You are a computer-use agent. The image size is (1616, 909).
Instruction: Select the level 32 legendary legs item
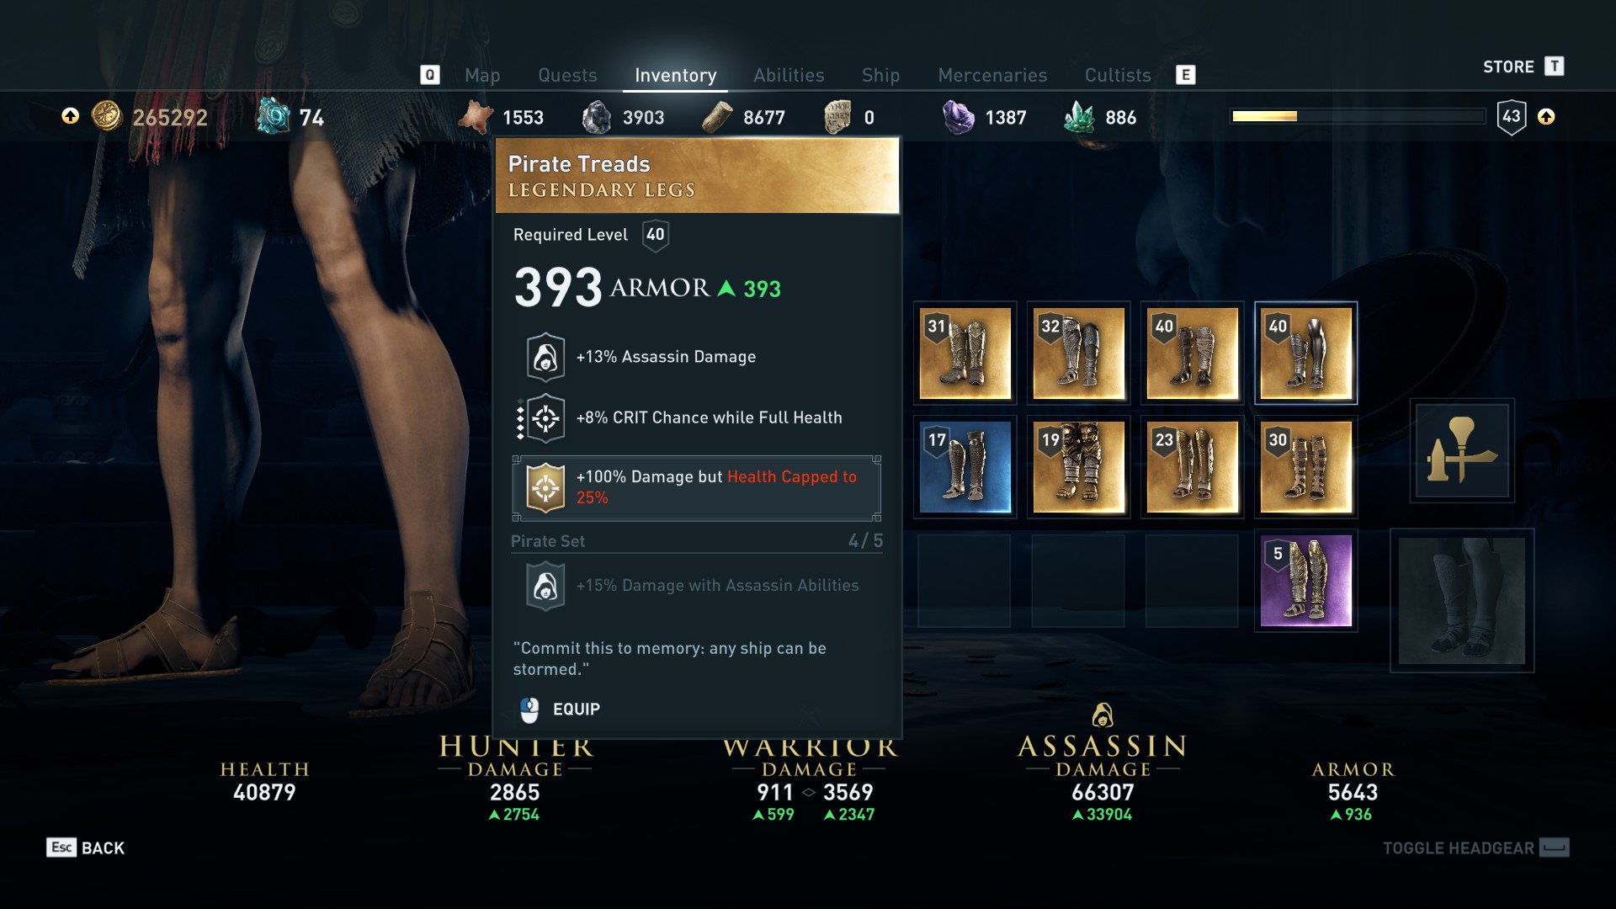pyautogui.click(x=1078, y=353)
